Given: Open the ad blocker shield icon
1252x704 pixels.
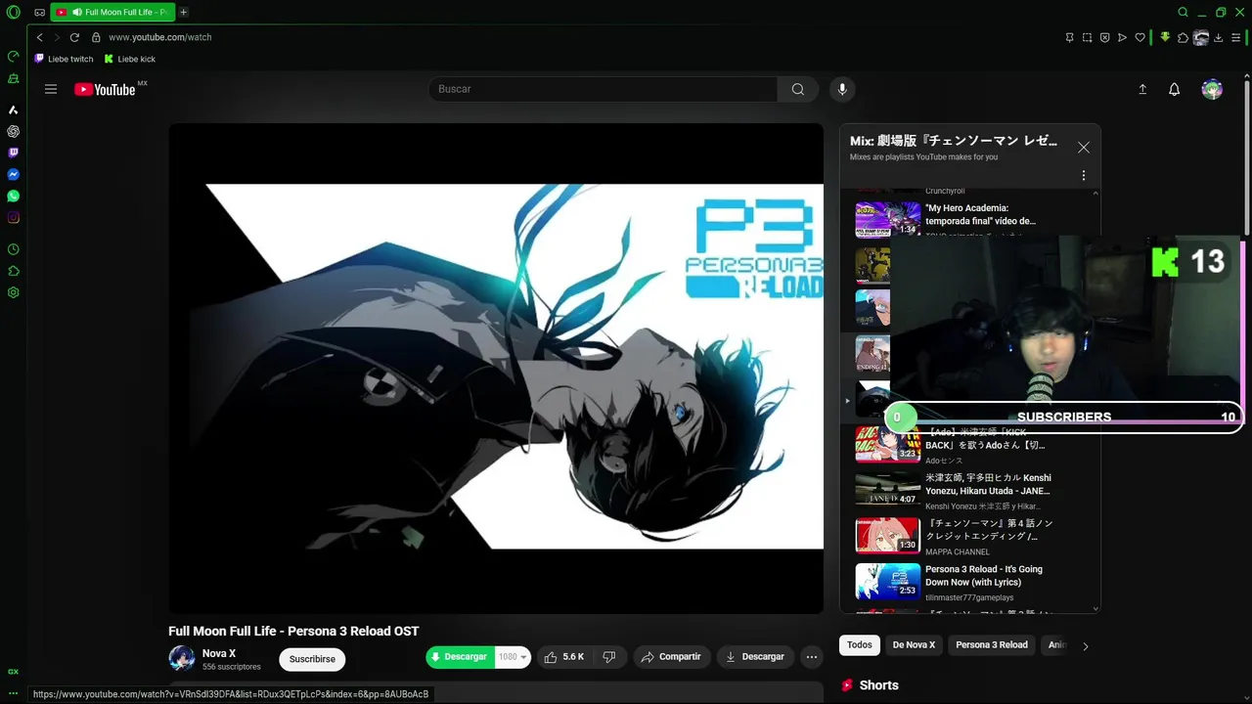Looking at the screenshot, I should (1104, 37).
